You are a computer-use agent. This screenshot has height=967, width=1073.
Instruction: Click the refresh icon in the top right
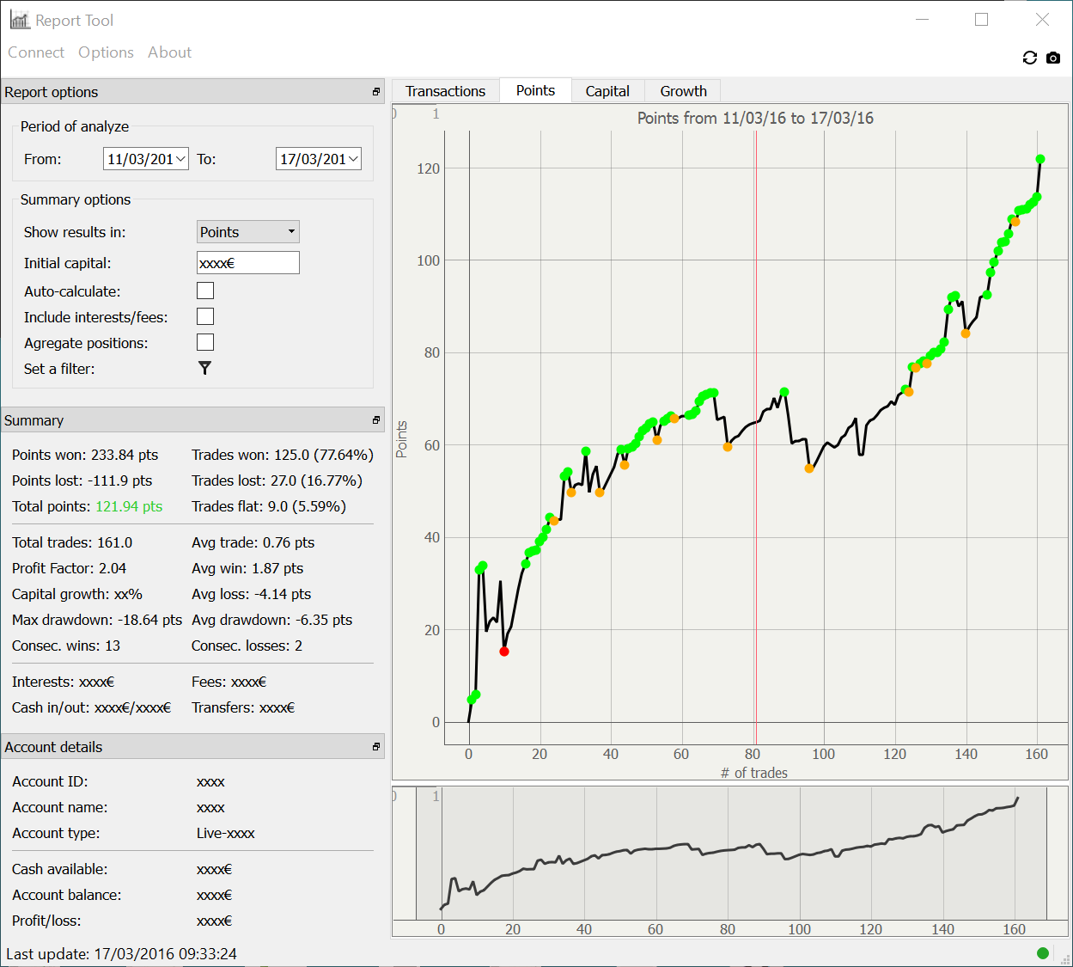tap(1029, 58)
